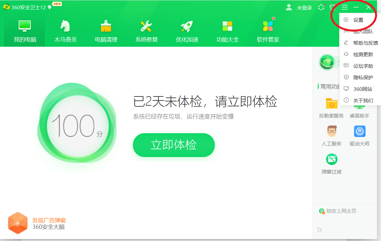Collapse the right sidebar with arrow

pyautogui.click(x=319, y=230)
